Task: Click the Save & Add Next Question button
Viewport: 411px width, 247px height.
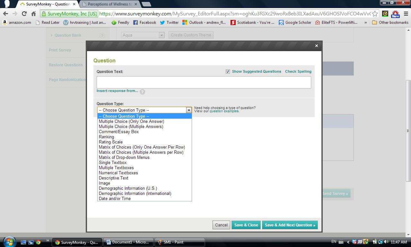Action: [x=290, y=225]
